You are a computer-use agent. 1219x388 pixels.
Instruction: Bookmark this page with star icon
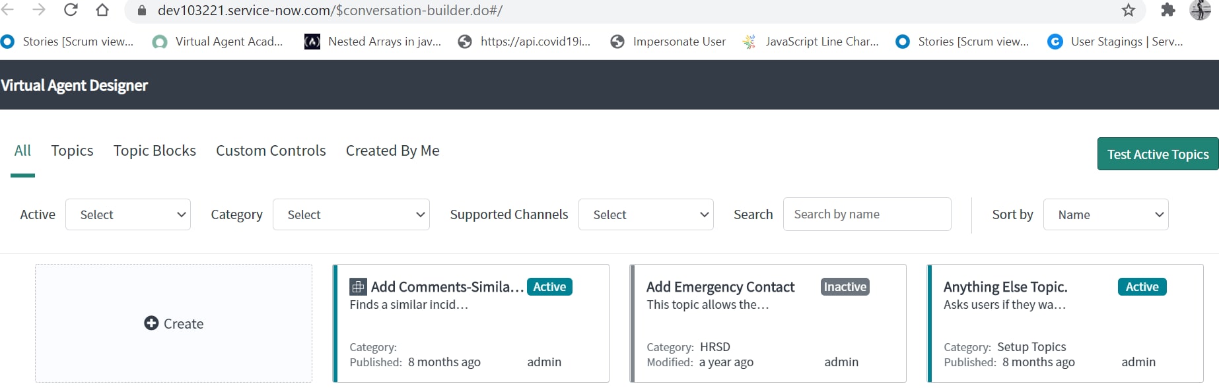[x=1129, y=10]
